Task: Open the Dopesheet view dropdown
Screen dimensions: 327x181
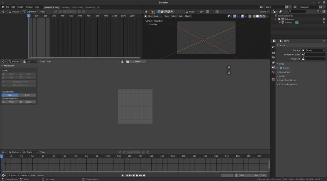Action: [x=31, y=12]
